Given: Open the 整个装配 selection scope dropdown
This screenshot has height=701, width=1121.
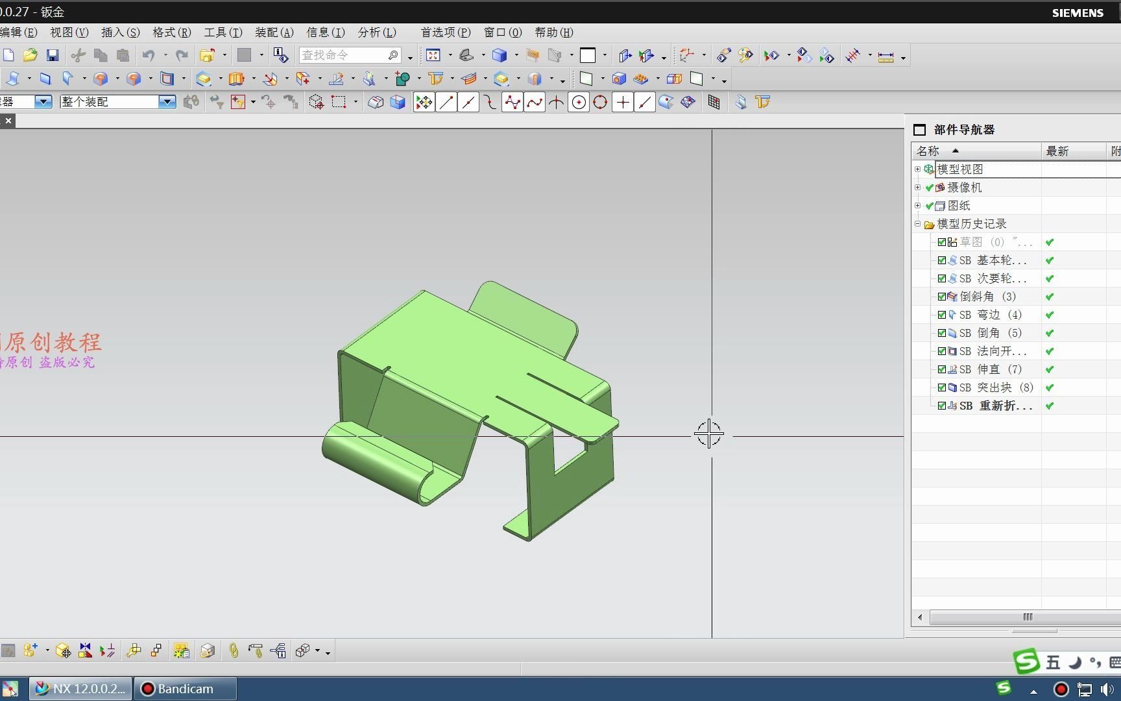Looking at the screenshot, I should (x=167, y=102).
